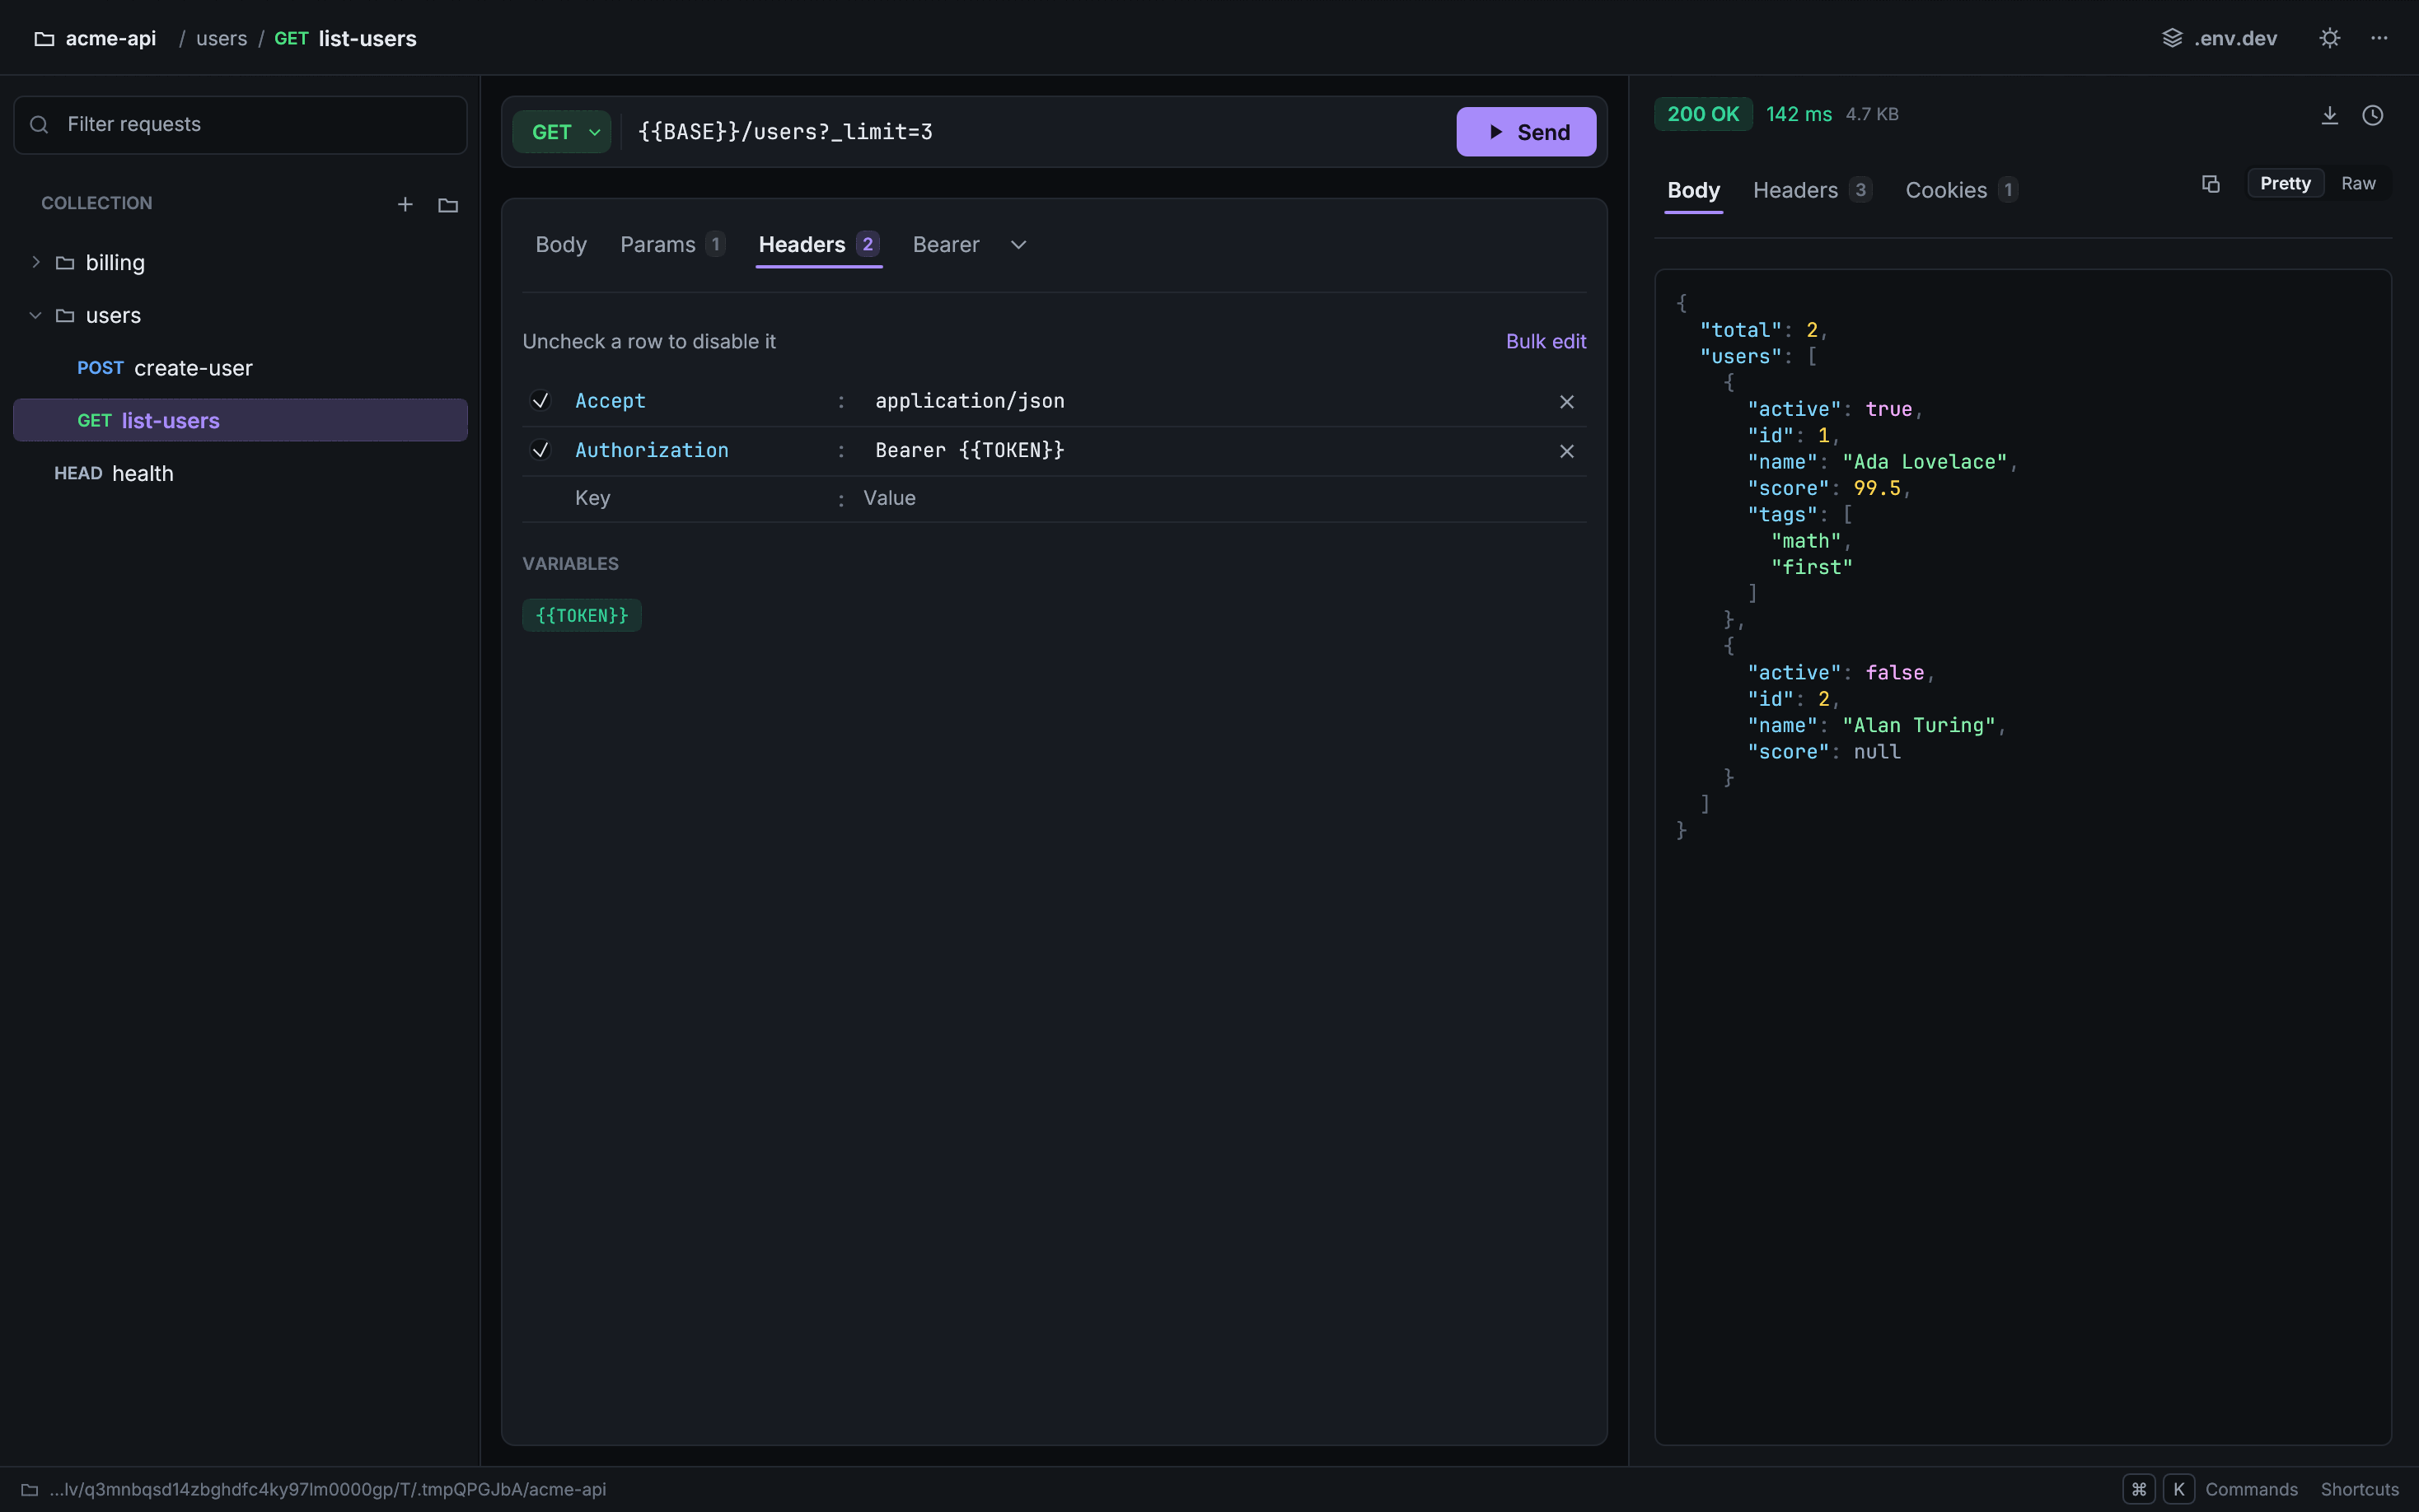This screenshot has width=2419, height=1512.
Task: Click the new header Value field
Action: pos(1220,499)
